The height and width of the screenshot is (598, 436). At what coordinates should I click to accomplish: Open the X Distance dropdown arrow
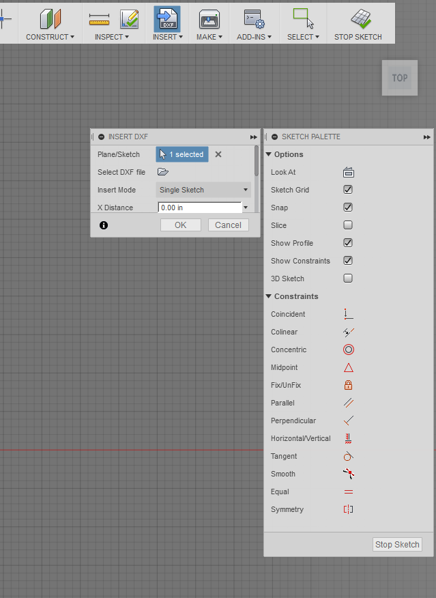tap(246, 208)
